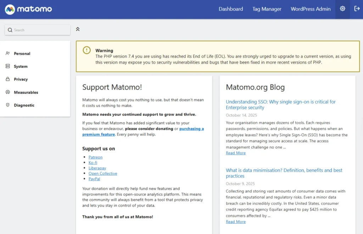Click the Privacy lock icon
This screenshot has width=363, height=234.
coord(7,79)
